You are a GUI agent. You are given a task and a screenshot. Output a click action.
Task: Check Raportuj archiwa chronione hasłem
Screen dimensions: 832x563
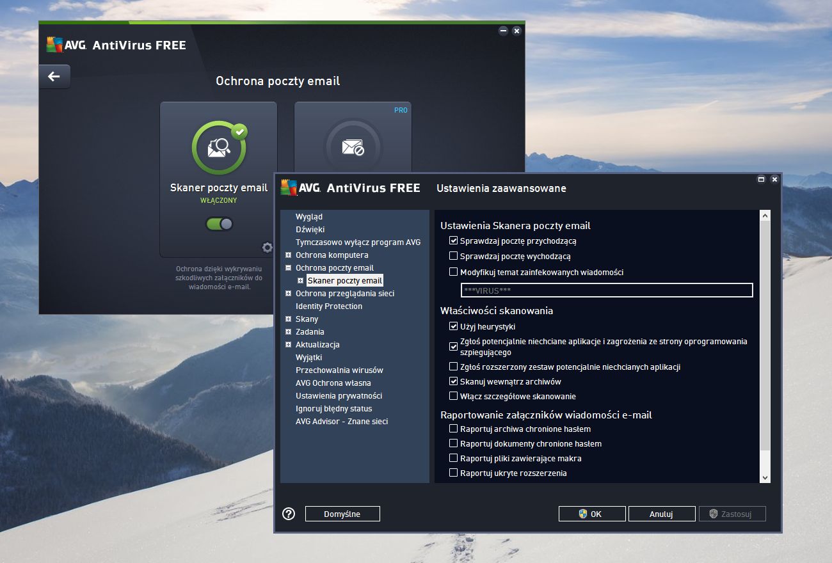click(x=454, y=429)
